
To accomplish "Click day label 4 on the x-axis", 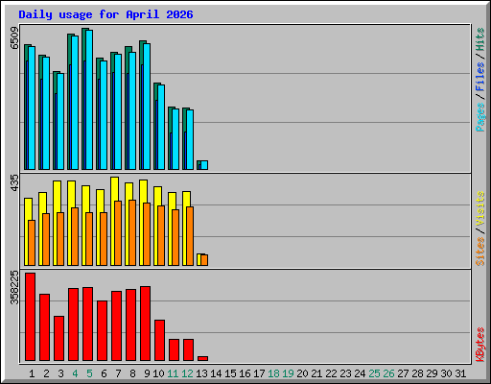I will [75, 373].
